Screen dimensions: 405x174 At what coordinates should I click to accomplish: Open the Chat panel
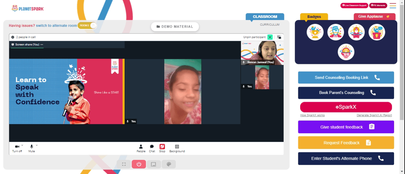coord(152,149)
